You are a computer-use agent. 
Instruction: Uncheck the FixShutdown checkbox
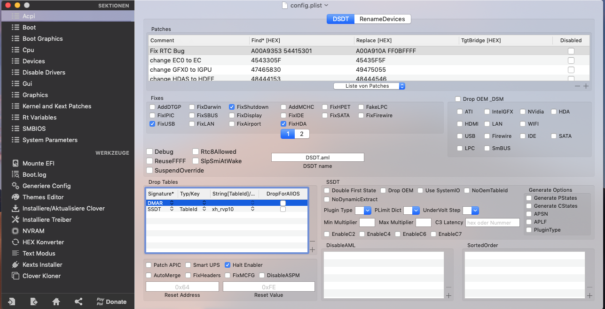(x=232, y=107)
